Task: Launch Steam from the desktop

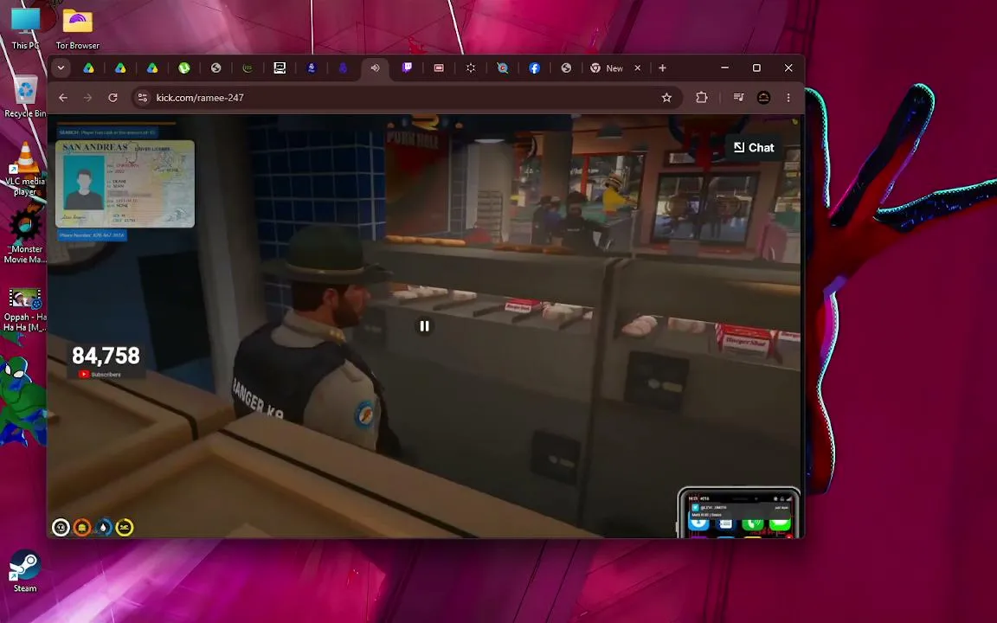Action: pyautogui.click(x=25, y=571)
